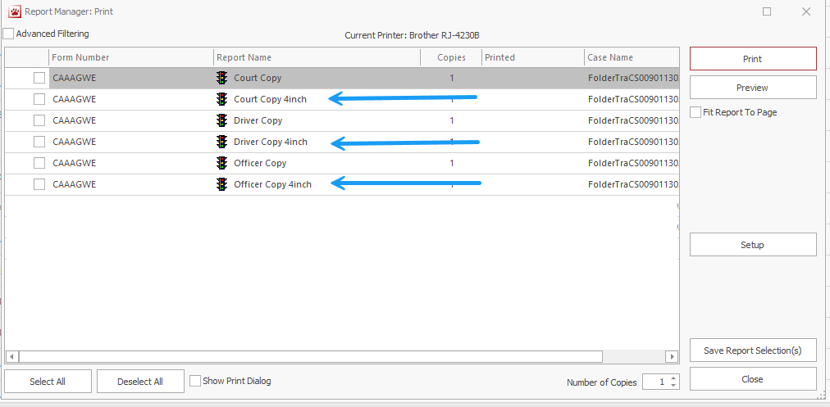Tick the Fit Report To Page checkbox
The image size is (830, 407).
coord(695,112)
